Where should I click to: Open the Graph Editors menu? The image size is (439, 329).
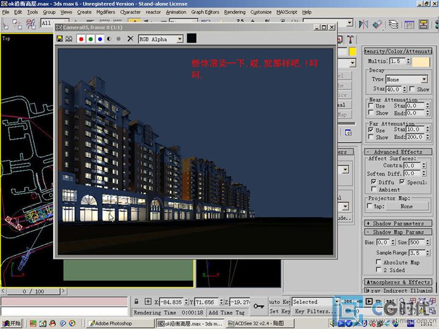[x=205, y=12]
